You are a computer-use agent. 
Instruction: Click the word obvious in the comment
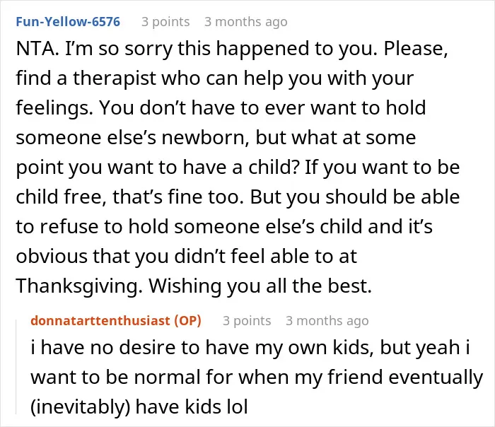click(52, 256)
